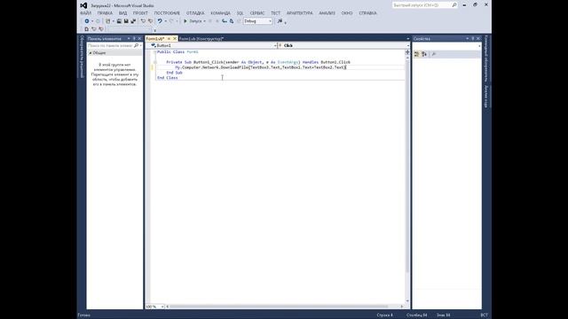Collapse the Общие group in toolbox

[x=91, y=53]
